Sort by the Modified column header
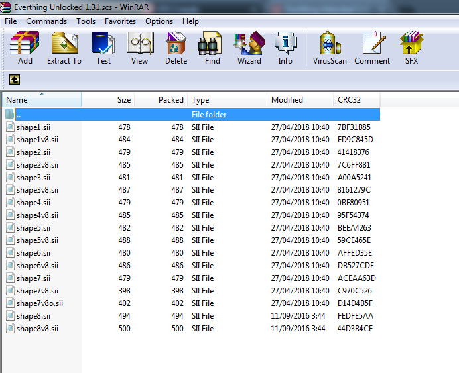459x373 pixels. [x=300, y=99]
